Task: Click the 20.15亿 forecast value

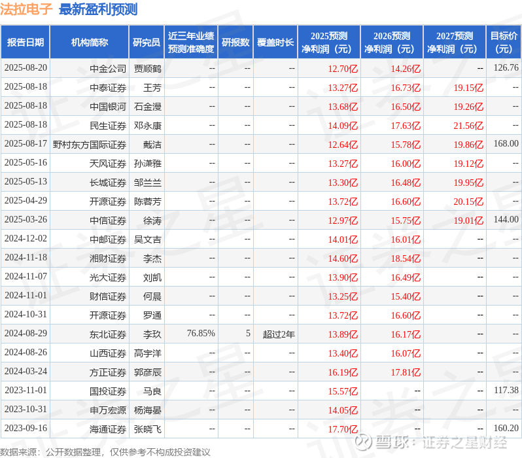Action: [x=468, y=202]
